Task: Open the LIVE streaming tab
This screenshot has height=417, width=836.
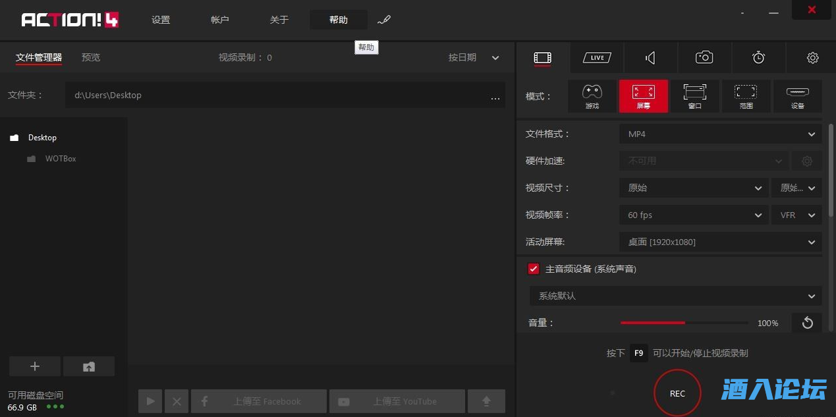Action: (x=597, y=58)
